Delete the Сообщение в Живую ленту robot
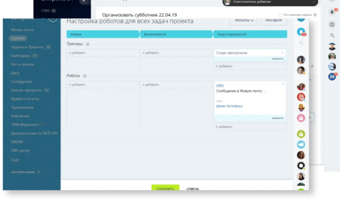The height and width of the screenshot is (201, 340). [283, 84]
